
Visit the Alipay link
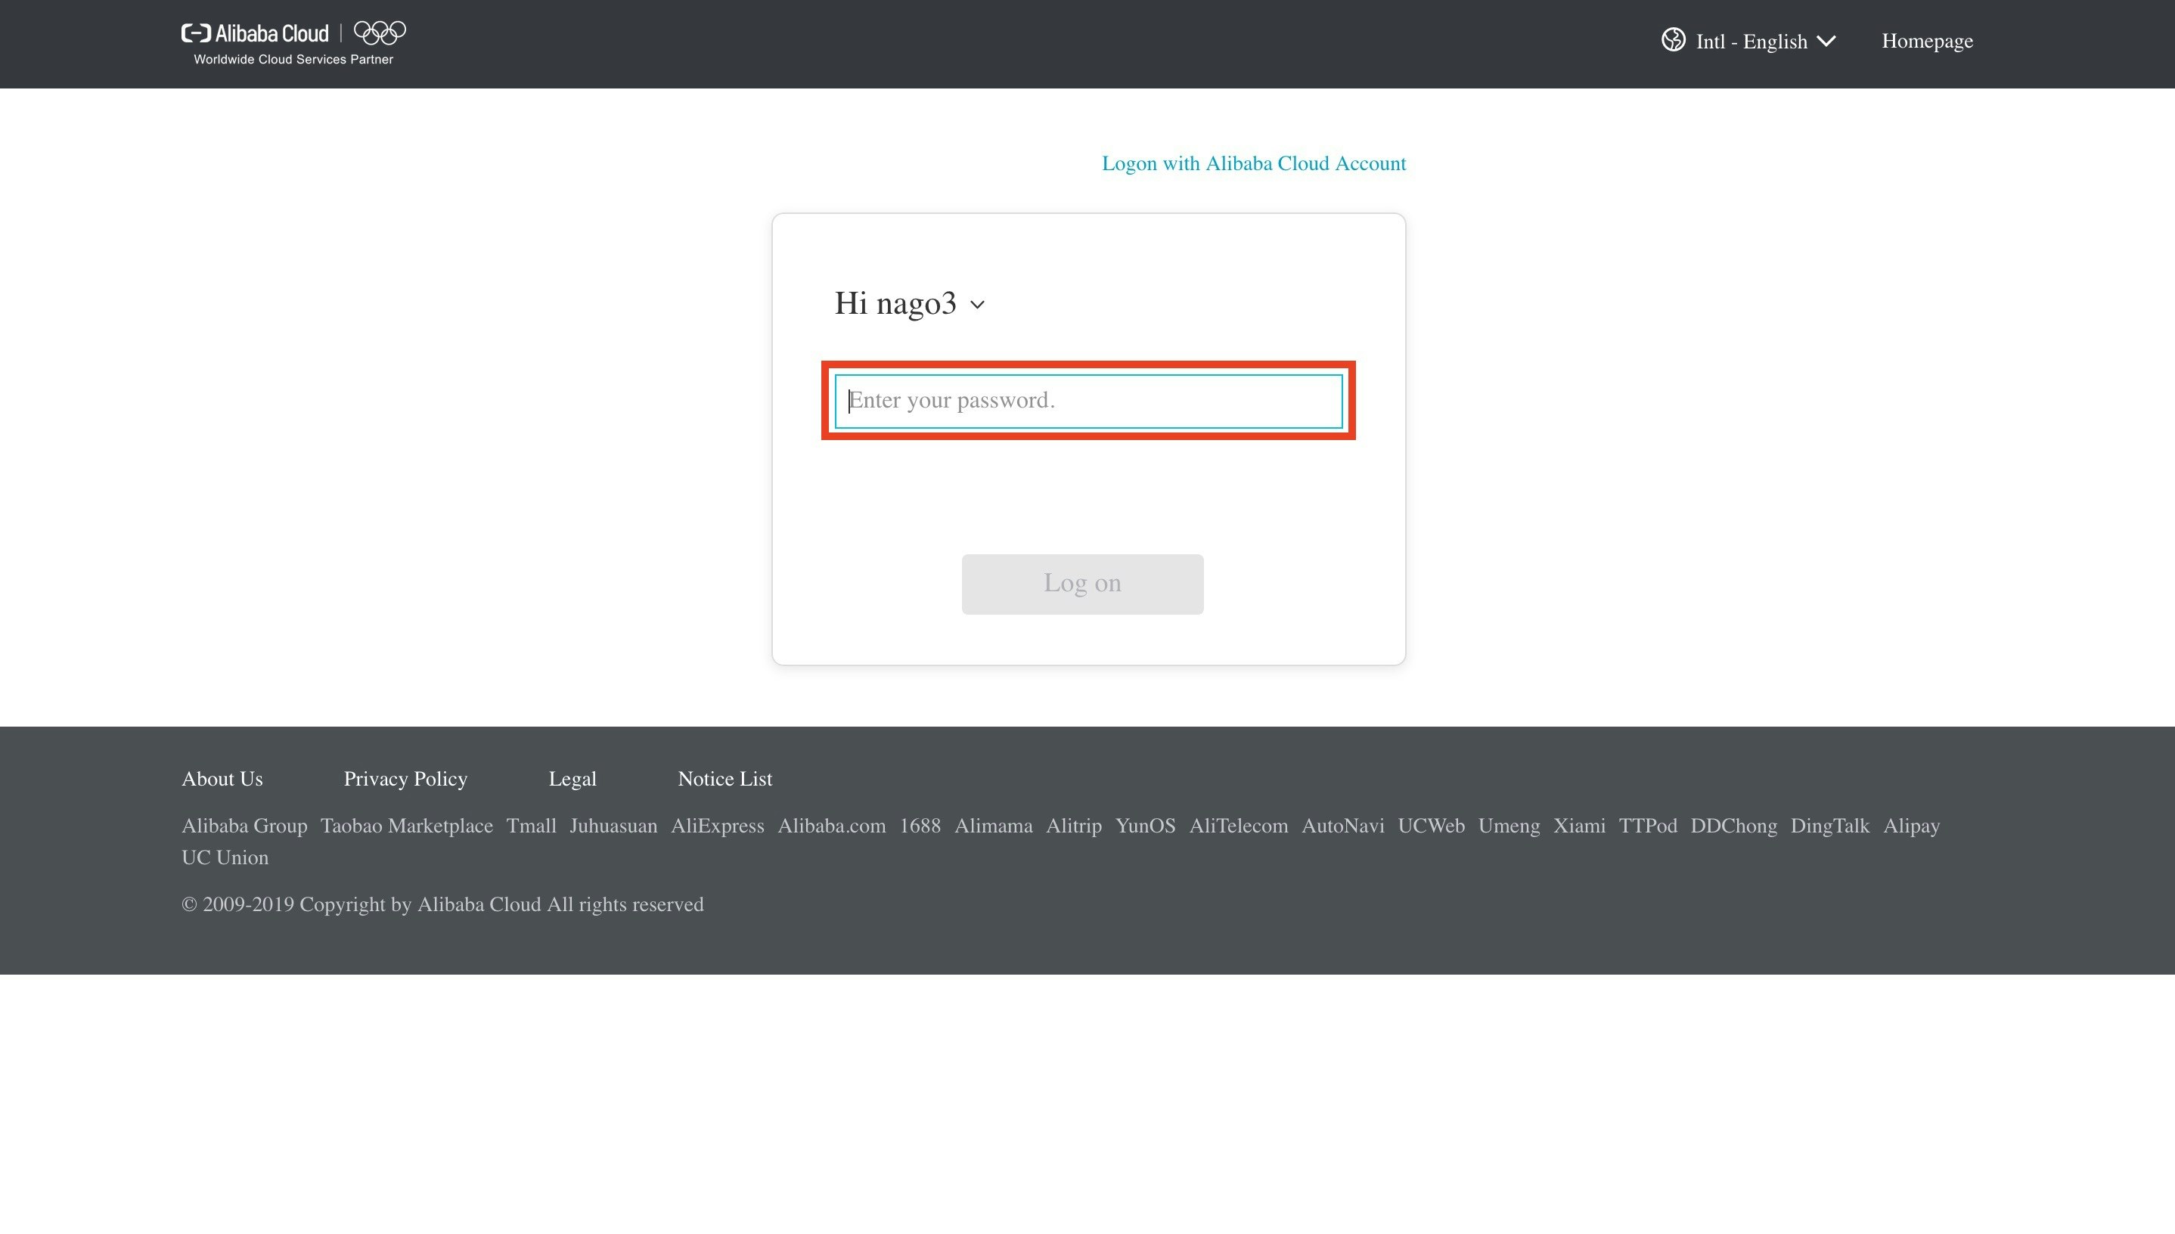(x=1910, y=826)
